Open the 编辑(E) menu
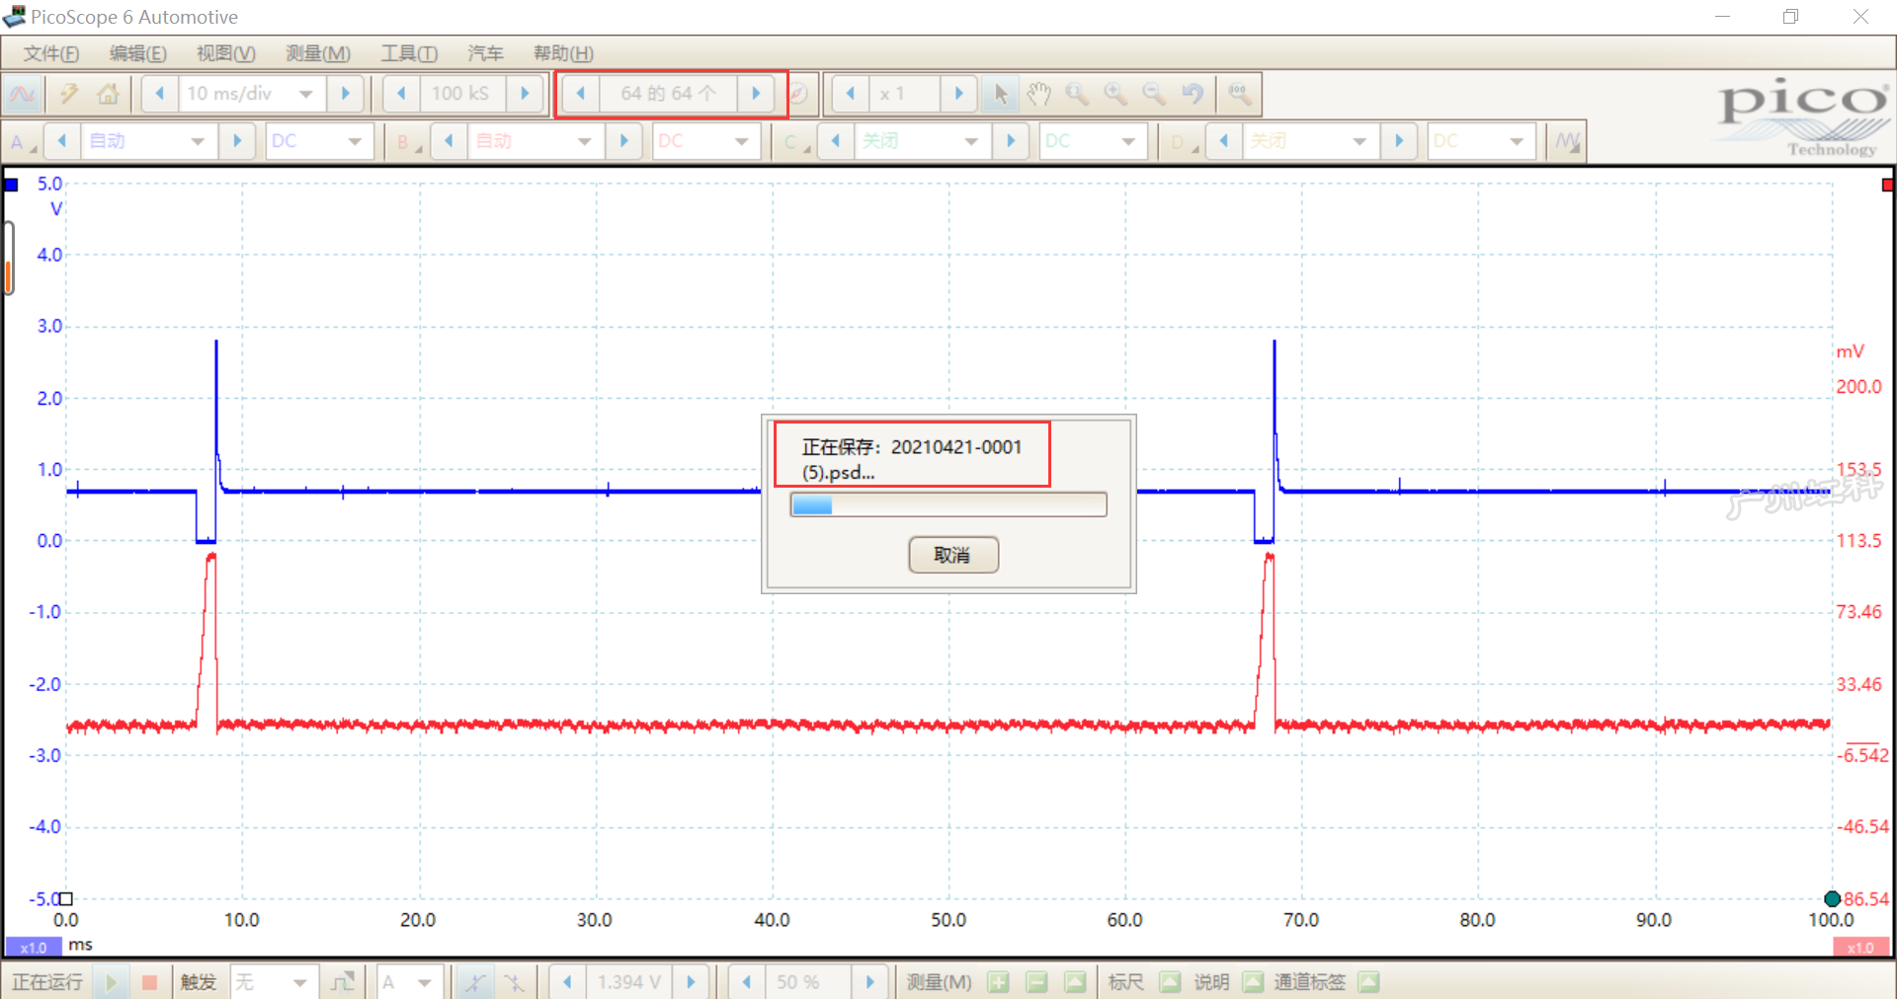The height and width of the screenshot is (999, 1897). pos(138,53)
